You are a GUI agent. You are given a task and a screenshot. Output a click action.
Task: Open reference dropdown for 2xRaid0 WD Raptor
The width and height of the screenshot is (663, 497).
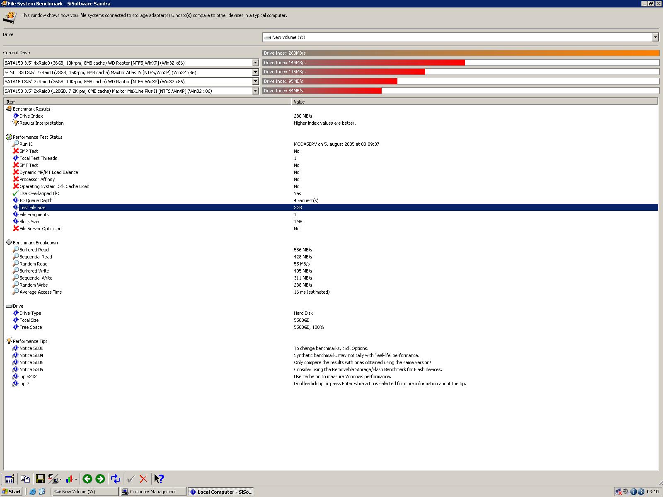256,82
